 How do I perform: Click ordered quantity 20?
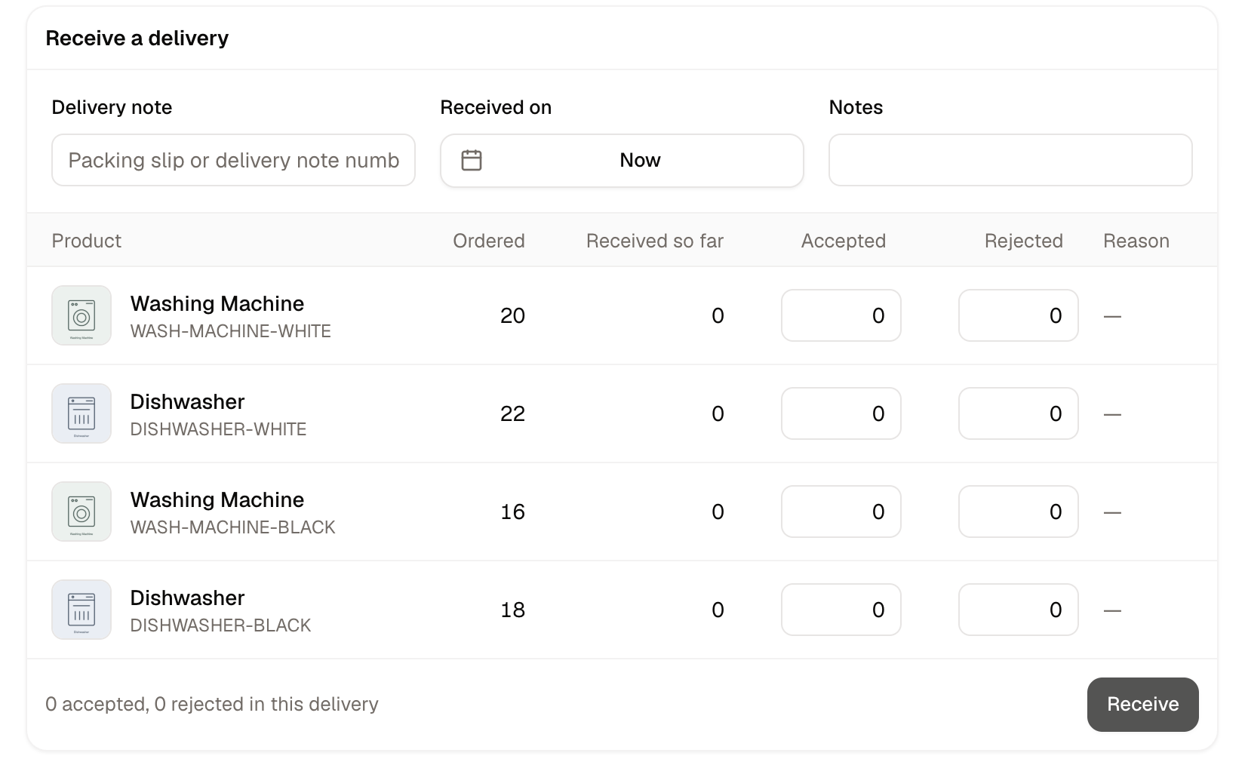pos(512,315)
